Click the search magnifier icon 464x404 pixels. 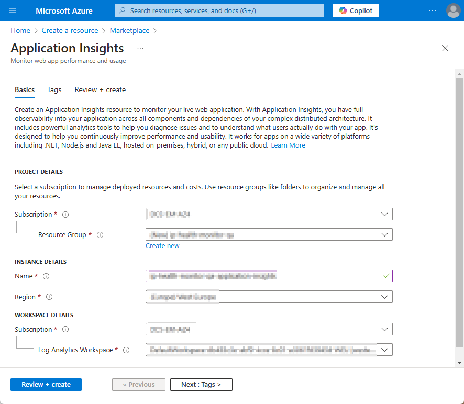[x=122, y=10]
